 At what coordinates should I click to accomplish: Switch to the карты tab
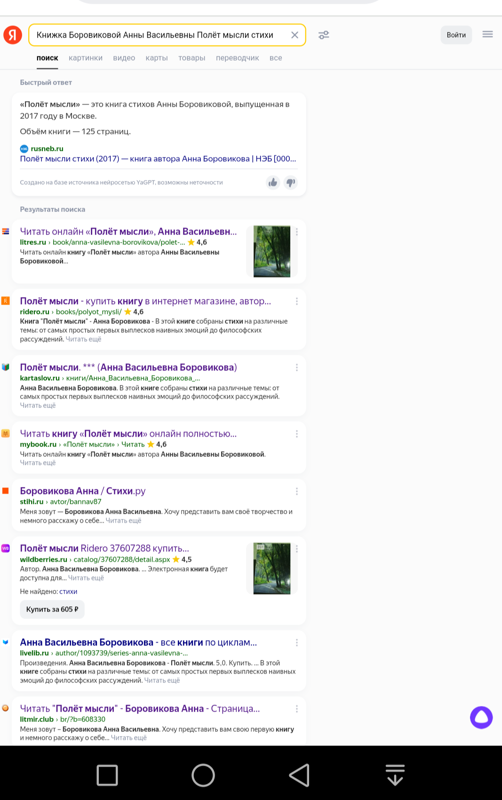[157, 58]
